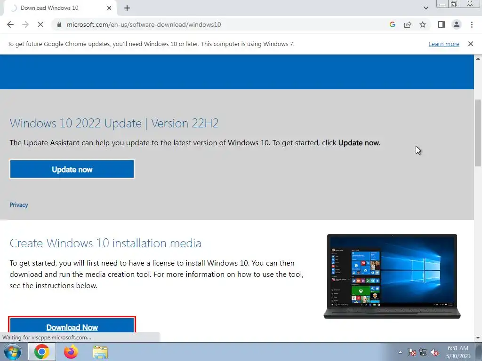This screenshot has height=361, width=482.
Task: Click the Update now button
Action: click(72, 169)
